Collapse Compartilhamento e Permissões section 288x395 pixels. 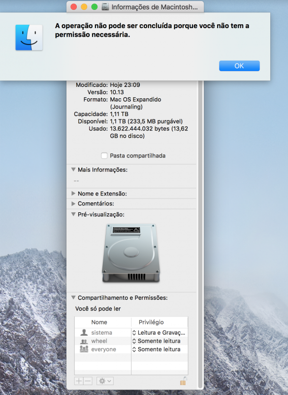[73, 298]
